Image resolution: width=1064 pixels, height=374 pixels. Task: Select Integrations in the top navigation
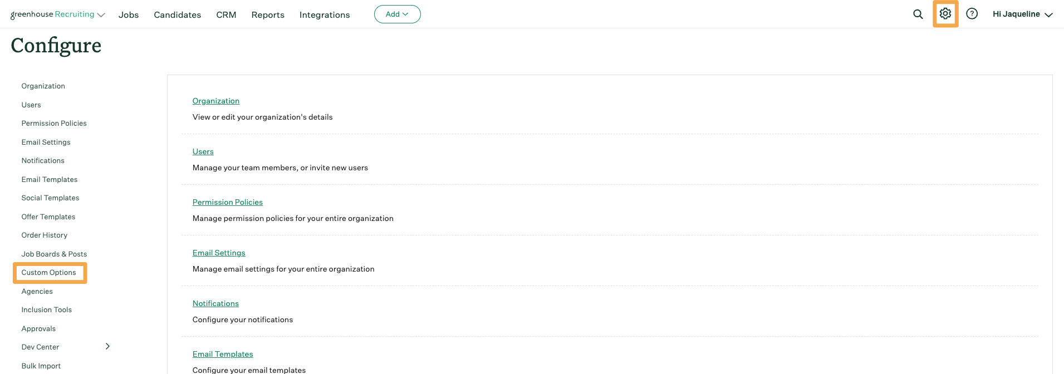click(x=325, y=15)
